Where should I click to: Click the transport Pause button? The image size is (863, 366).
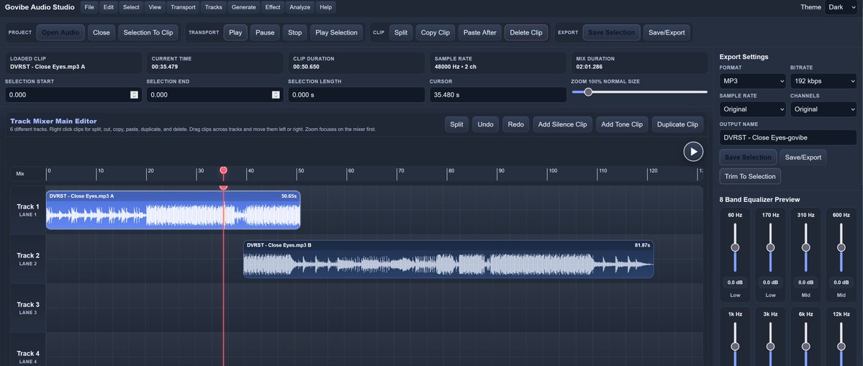click(265, 32)
